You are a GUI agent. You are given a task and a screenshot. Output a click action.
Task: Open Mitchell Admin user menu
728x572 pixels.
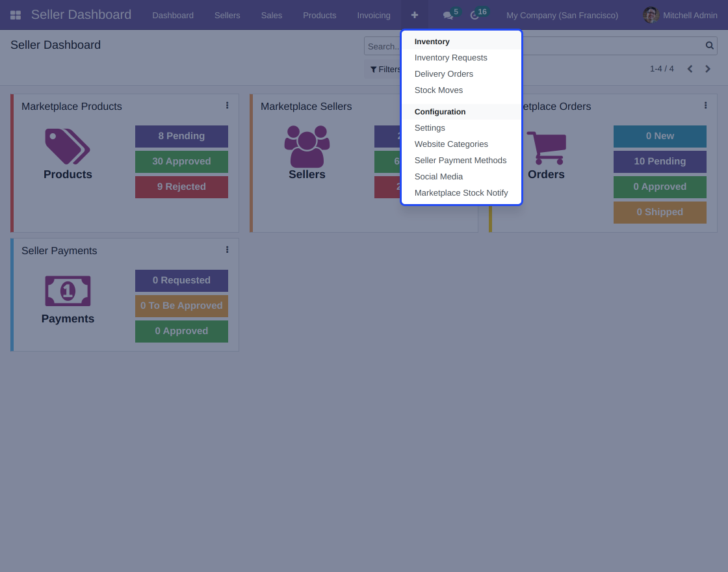(680, 16)
